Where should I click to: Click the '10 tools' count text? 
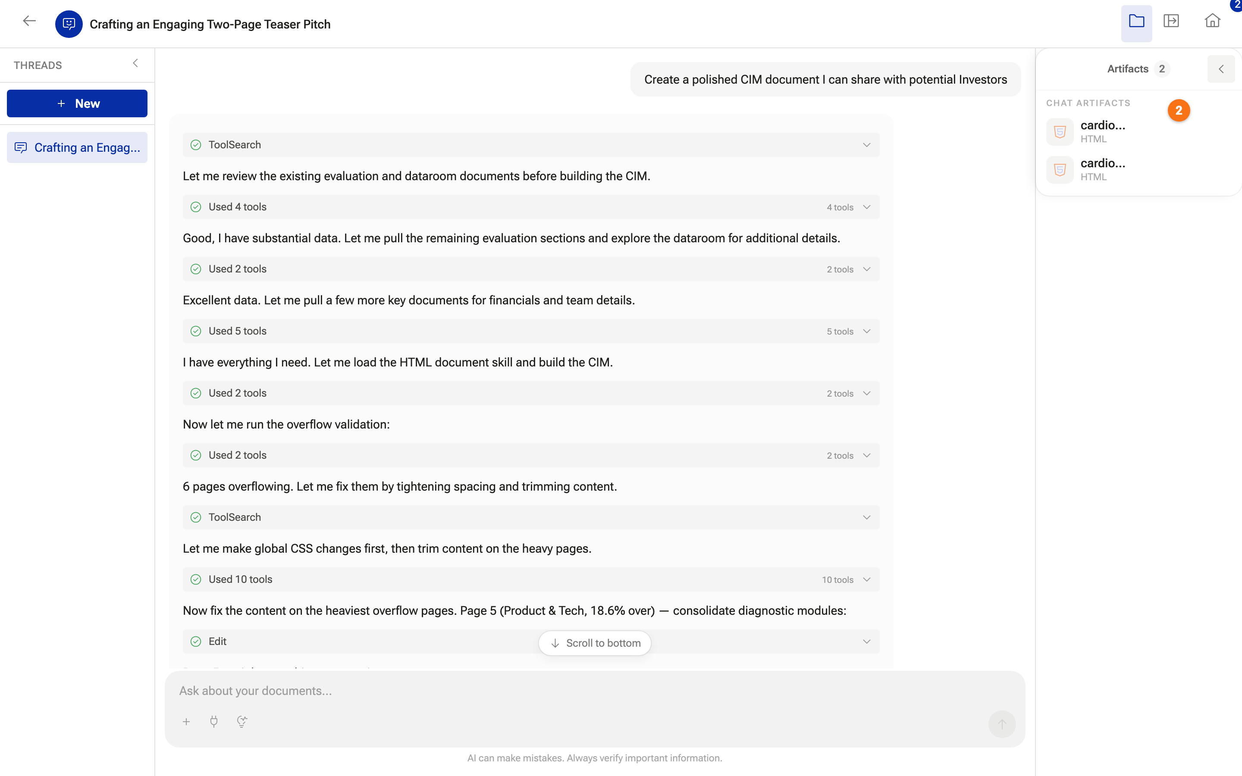(x=837, y=580)
